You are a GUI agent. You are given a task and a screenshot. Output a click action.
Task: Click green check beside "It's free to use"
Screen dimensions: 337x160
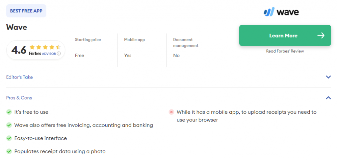point(9,112)
